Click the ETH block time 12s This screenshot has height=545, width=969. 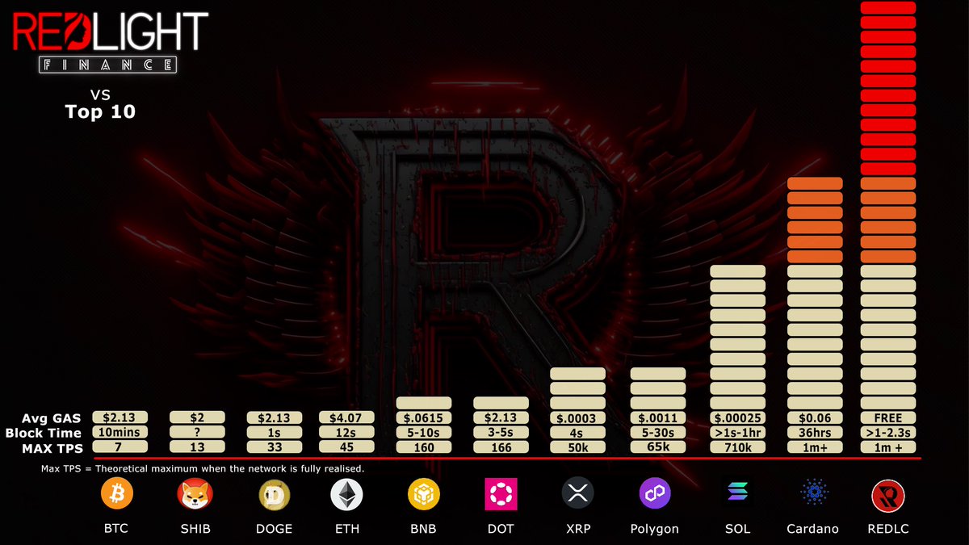(347, 432)
